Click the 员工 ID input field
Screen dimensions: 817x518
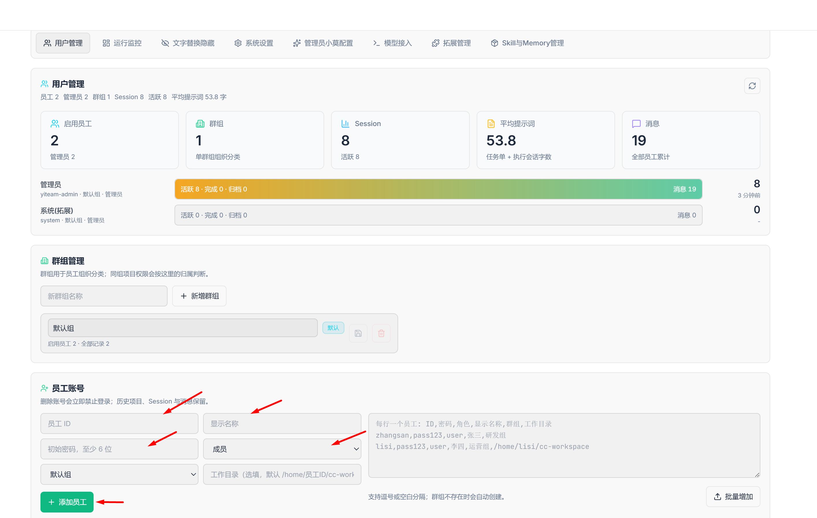coord(119,423)
